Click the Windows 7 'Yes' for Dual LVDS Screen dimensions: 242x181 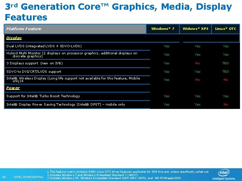pos(166,46)
